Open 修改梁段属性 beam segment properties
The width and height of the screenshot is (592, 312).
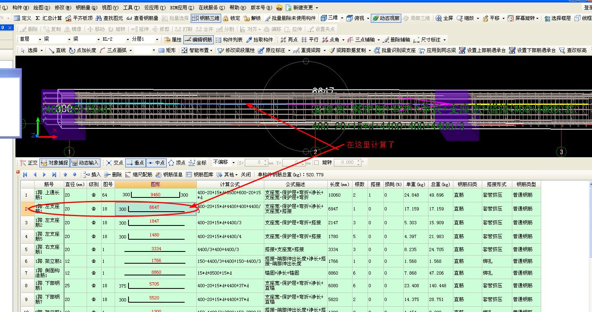coord(236,50)
